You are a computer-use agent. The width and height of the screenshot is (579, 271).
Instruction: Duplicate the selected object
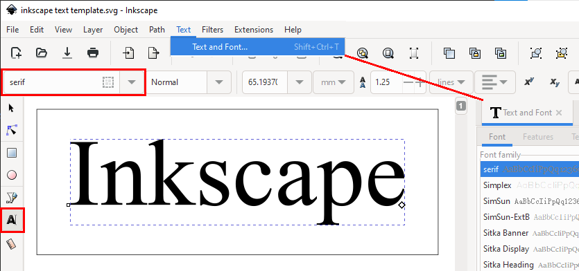pyautogui.click(x=449, y=53)
